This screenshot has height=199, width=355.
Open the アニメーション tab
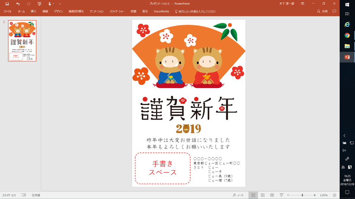coord(97,11)
